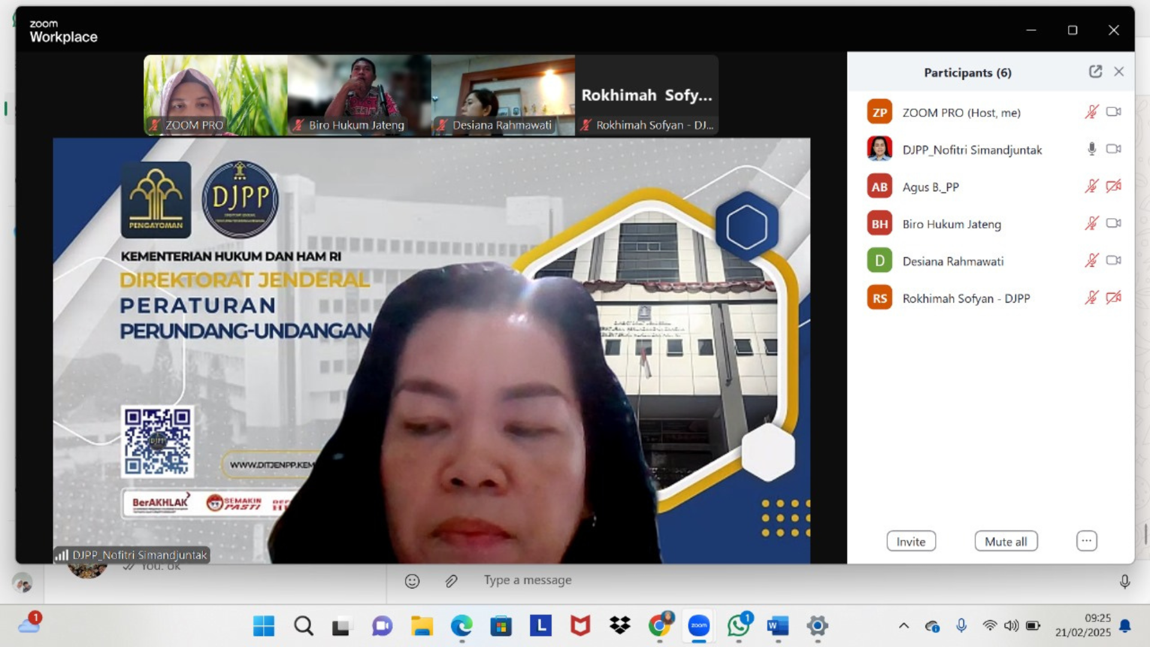Click ZP avatar of ZOOM PRO
The image size is (1150, 647).
[879, 112]
